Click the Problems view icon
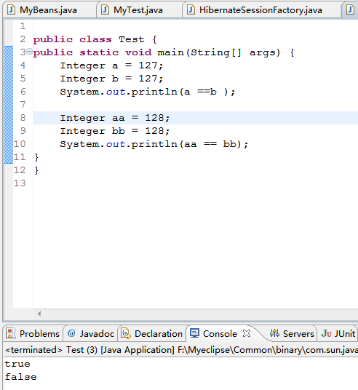Image resolution: width=358 pixels, height=390 pixels. coord(10,333)
